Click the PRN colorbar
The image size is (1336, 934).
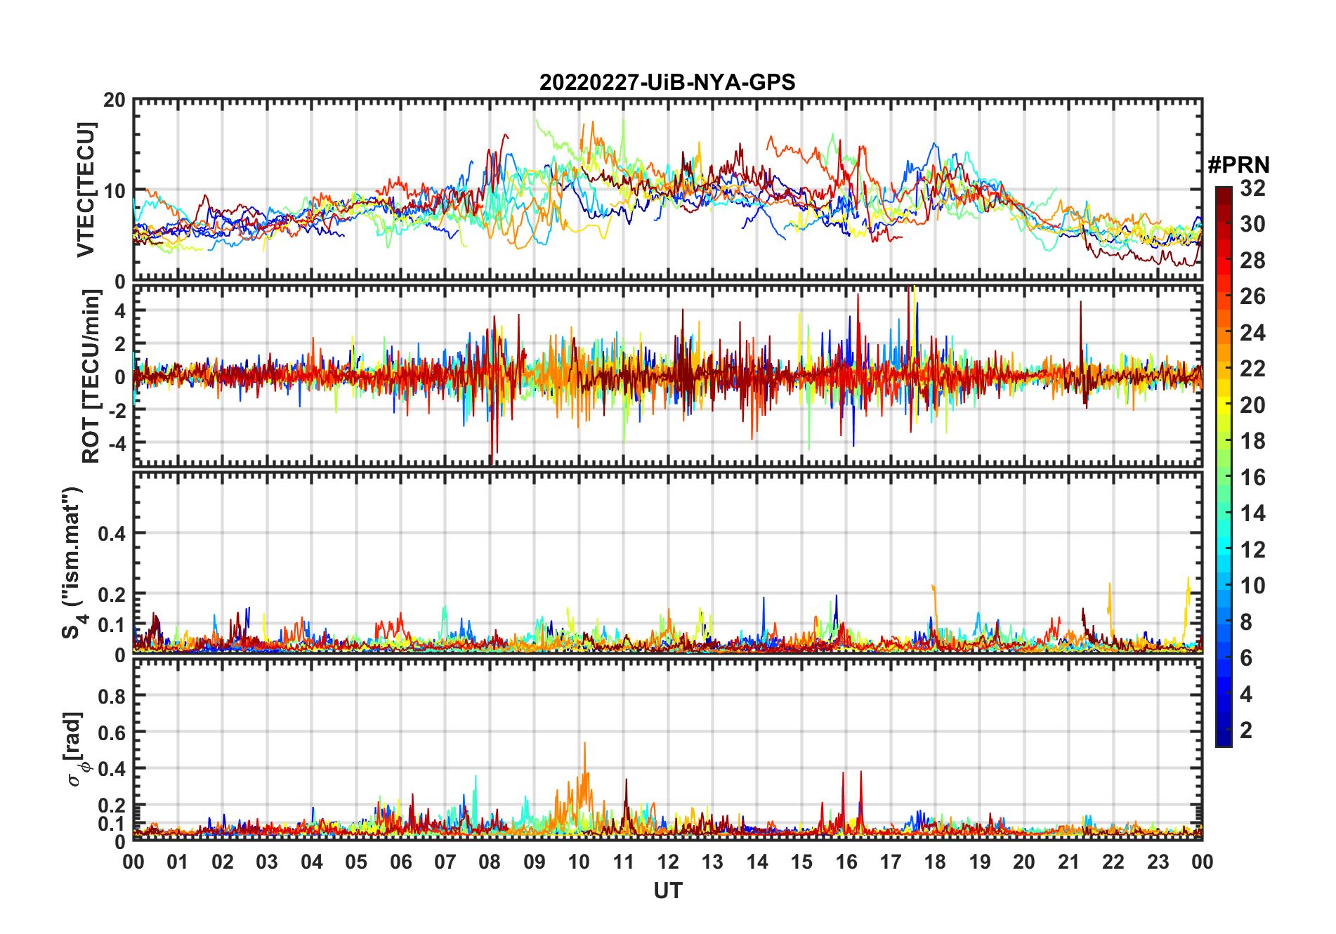pyautogui.click(x=1224, y=466)
